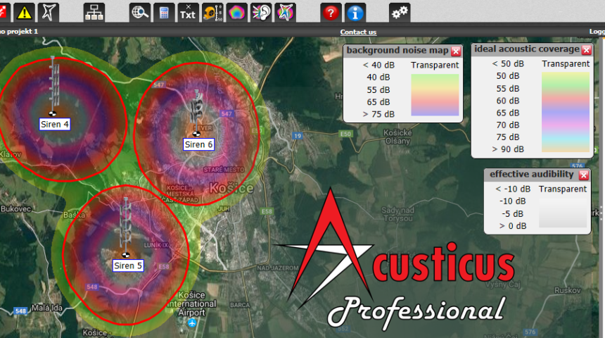The image size is (605, 338).
Task: Click the Siren 6 tower marker
Action: click(x=197, y=113)
